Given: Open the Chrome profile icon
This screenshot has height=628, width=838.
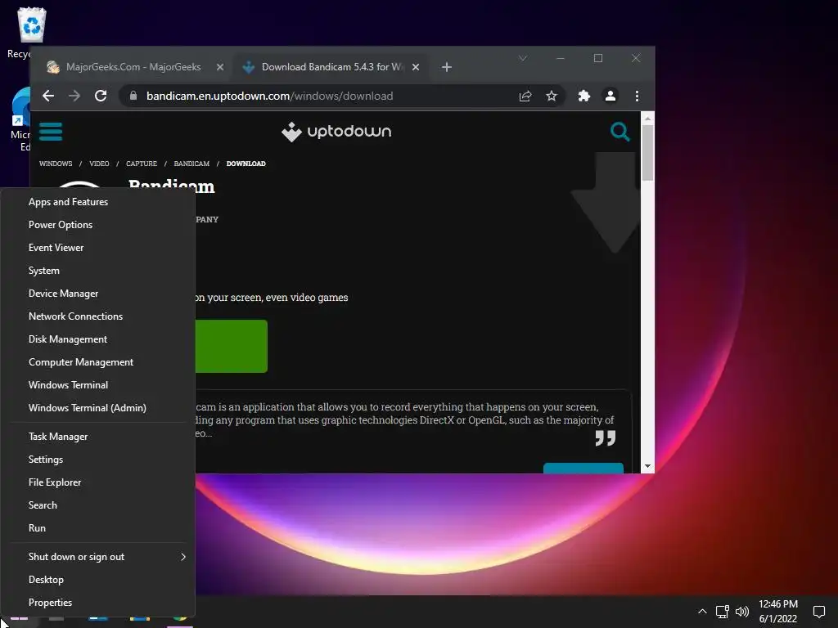Looking at the screenshot, I should click(610, 96).
